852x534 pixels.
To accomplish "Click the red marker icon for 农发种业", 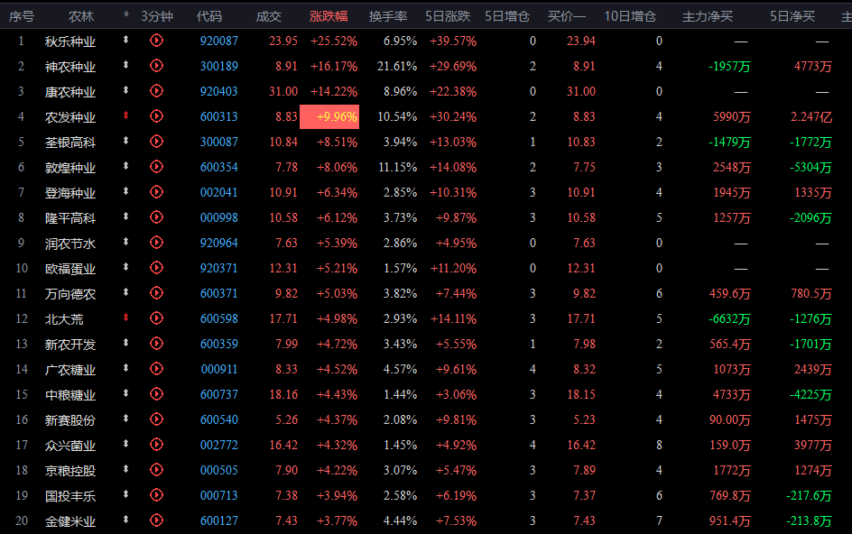I will click(126, 116).
